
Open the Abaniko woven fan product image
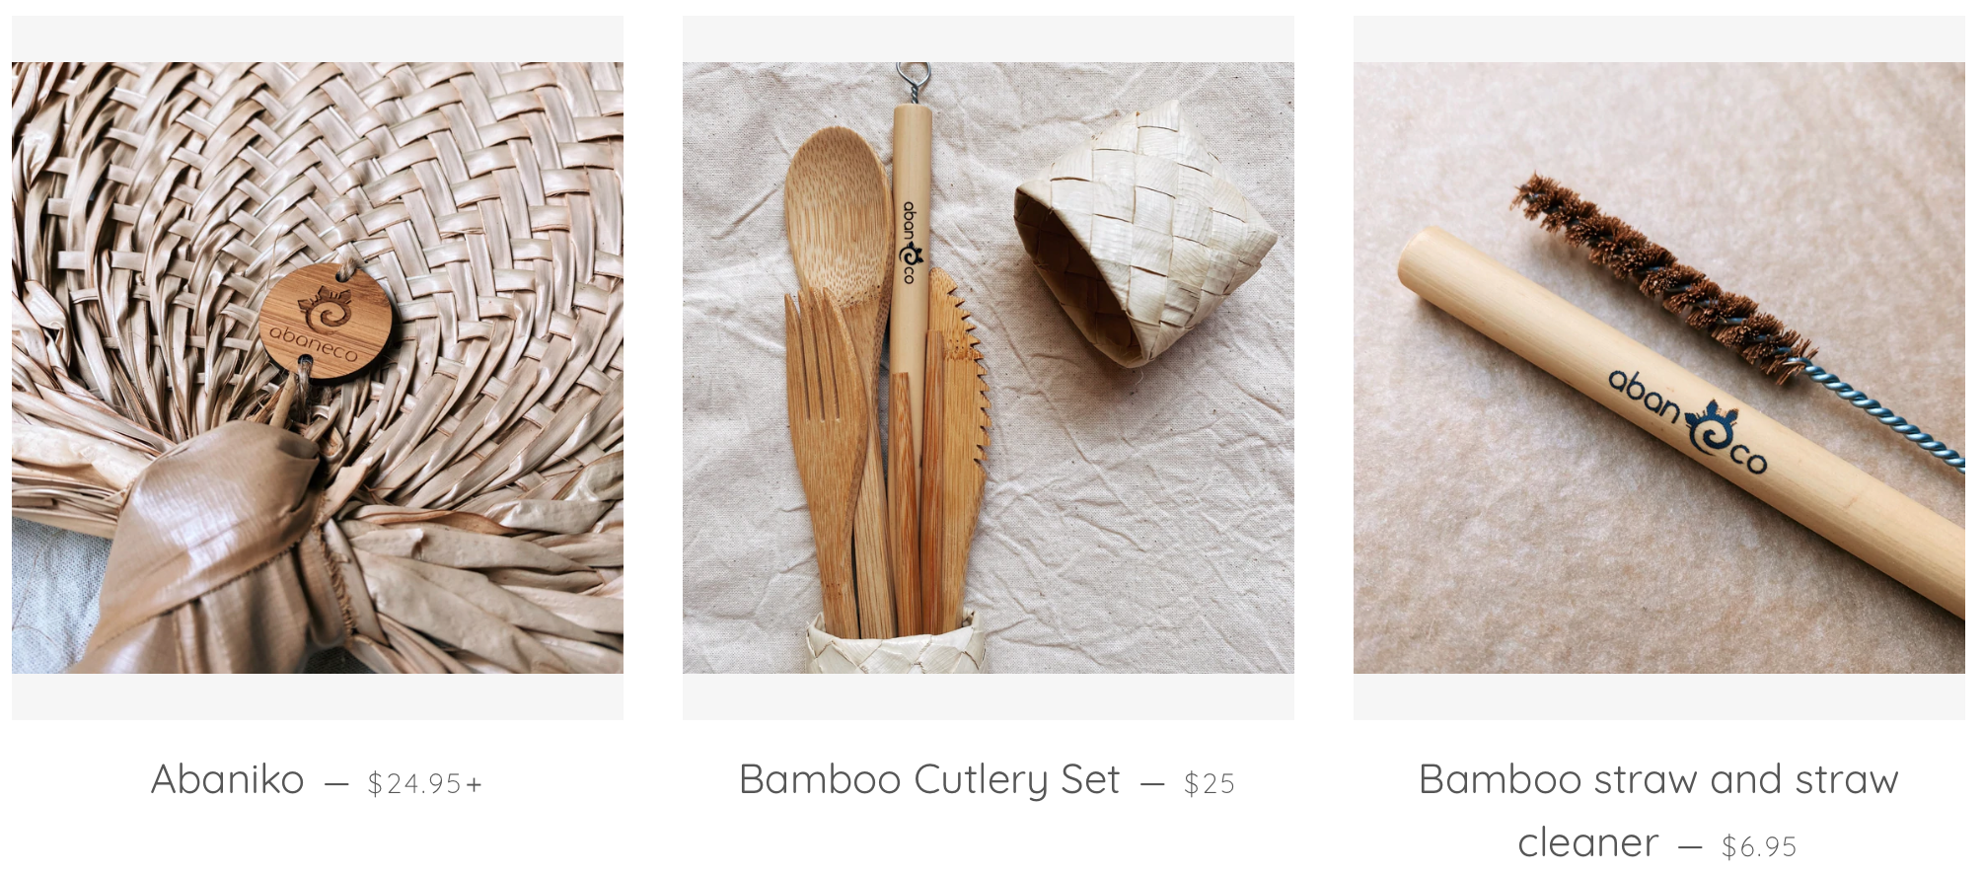tap(318, 368)
